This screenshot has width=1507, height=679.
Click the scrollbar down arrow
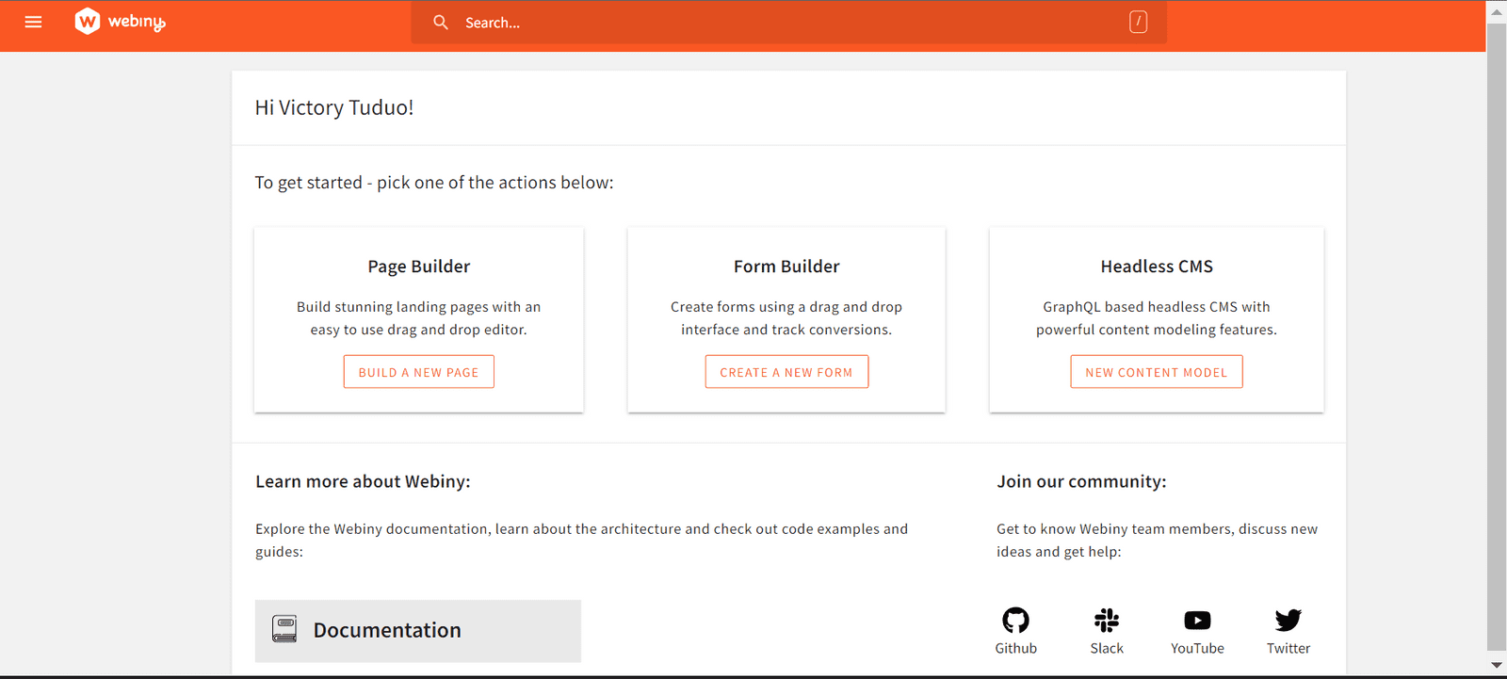coord(1496,665)
